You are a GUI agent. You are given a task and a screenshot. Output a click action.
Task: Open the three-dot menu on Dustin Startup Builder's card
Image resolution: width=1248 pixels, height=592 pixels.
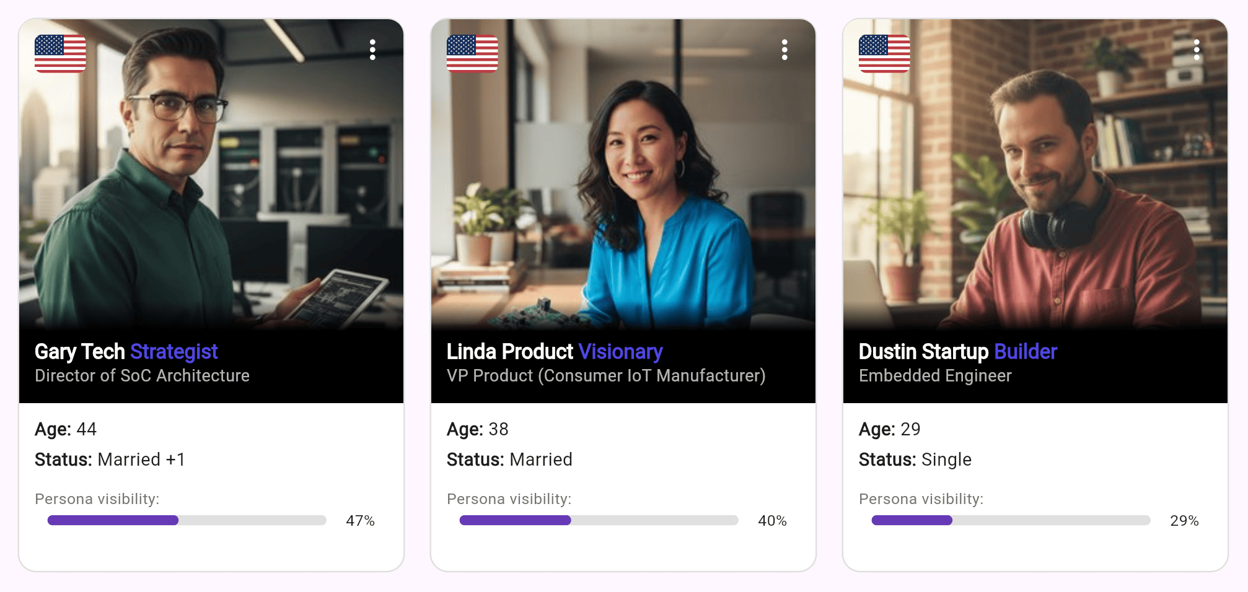click(x=1197, y=51)
